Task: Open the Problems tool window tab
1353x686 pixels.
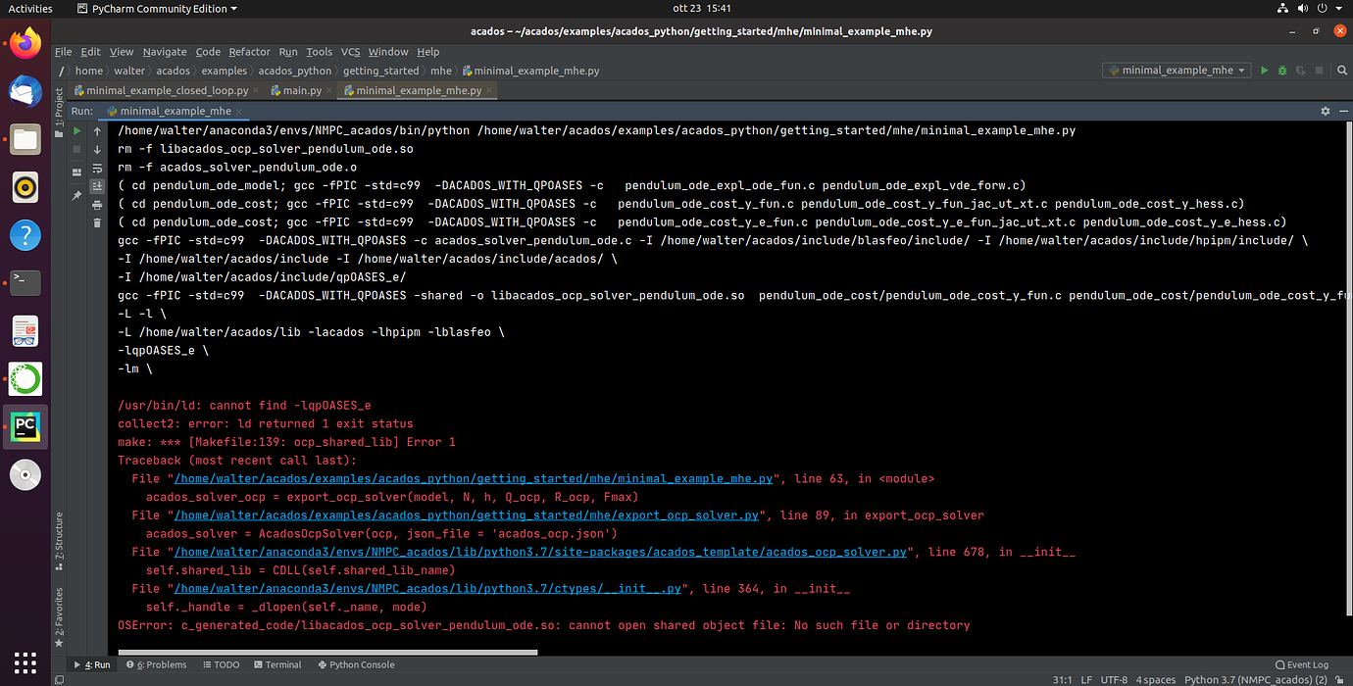Action: [x=155, y=664]
